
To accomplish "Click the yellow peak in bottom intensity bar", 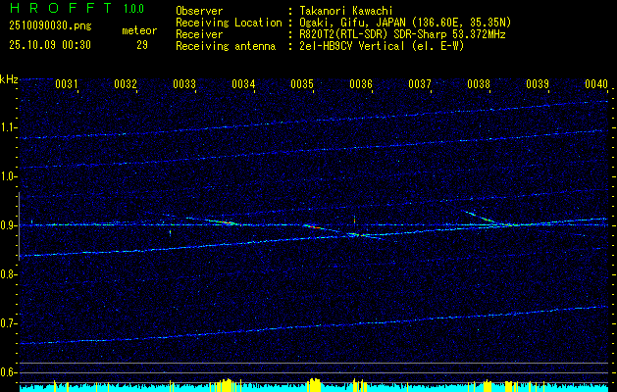I will tap(314, 383).
